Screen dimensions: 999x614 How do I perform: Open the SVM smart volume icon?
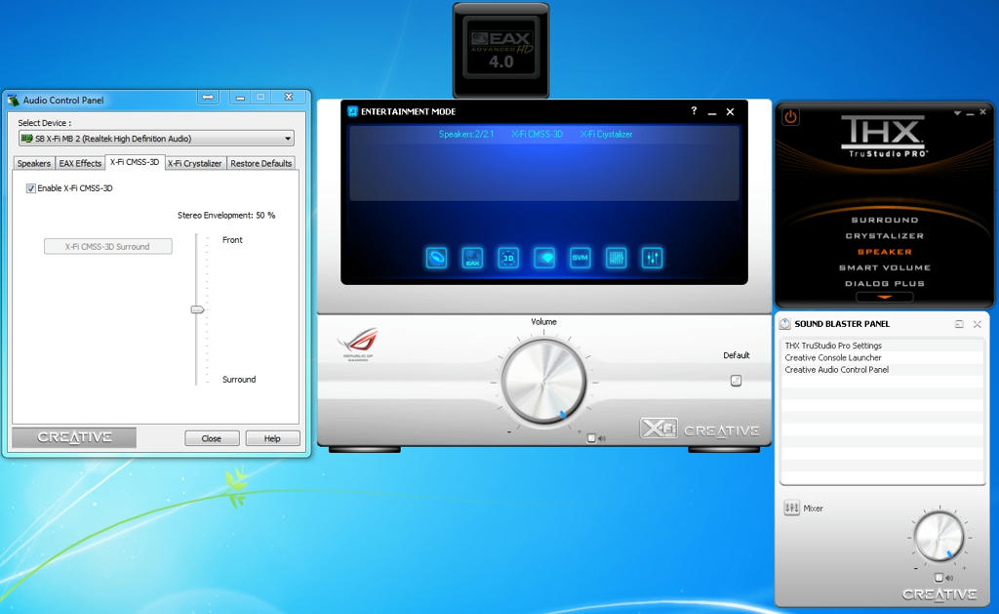point(579,258)
